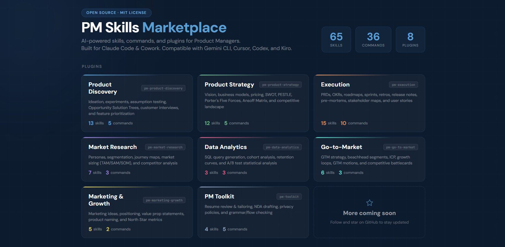Click the PM Skills Marketplace page title
The height and width of the screenshot is (247, 505).
coord(154,28)
